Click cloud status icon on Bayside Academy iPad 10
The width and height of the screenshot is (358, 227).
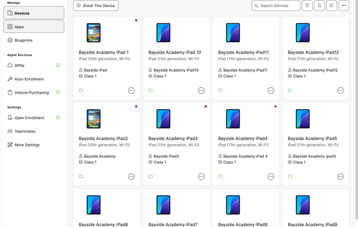click(151, 90)
